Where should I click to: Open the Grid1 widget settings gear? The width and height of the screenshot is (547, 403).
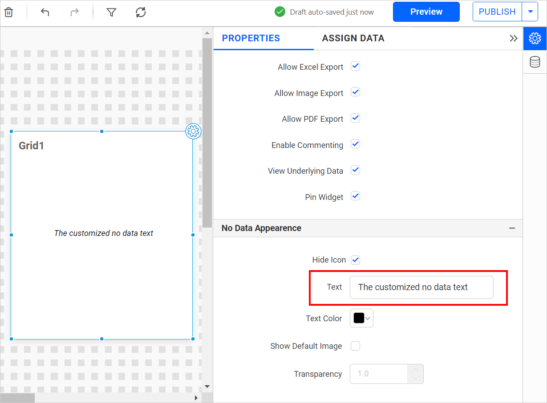click(193, 131)
